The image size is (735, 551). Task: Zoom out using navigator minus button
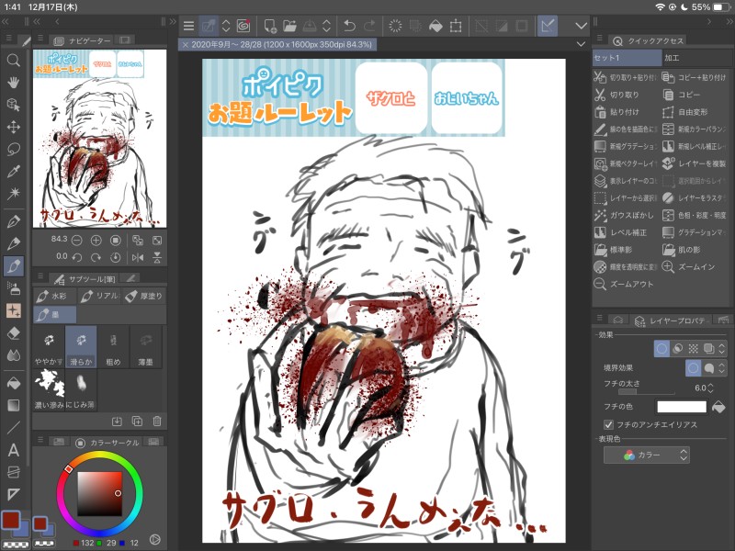point(76,241)
